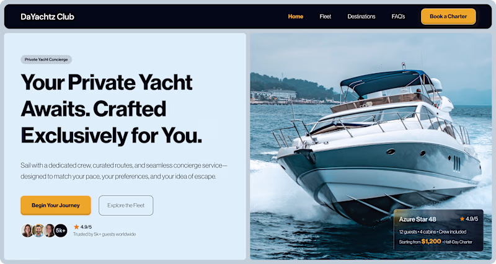Click the DaYachtz Club logo
Screen dimensions: 496x264
click(47, 17)
